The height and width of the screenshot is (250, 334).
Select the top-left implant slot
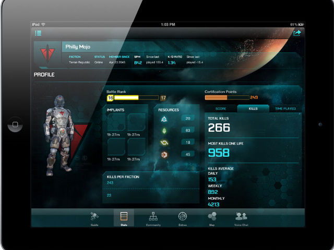pyautogui.click(x=116, y=122)
